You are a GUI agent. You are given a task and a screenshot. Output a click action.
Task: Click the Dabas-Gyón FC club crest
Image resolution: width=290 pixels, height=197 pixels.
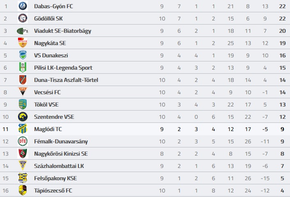coord(23,6)
